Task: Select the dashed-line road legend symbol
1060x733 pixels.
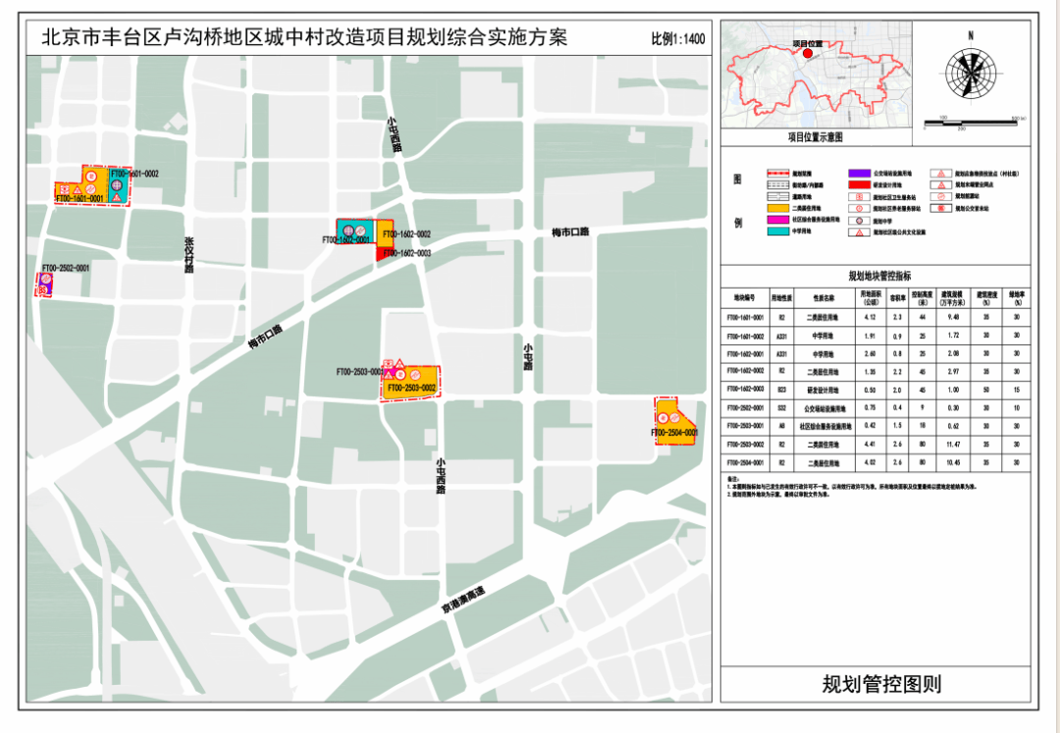Action: point(778,185)
